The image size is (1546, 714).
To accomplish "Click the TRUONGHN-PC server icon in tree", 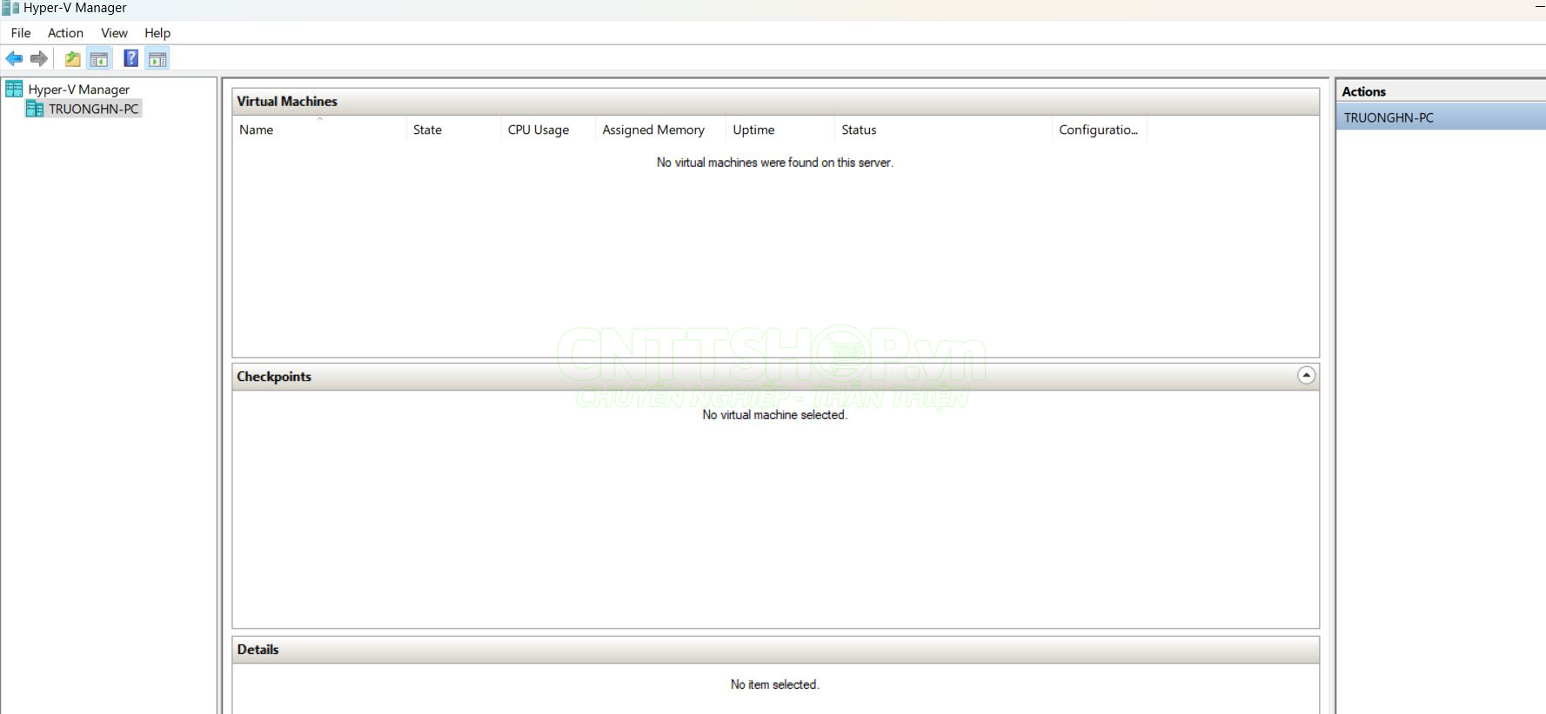I will (35, 109).
